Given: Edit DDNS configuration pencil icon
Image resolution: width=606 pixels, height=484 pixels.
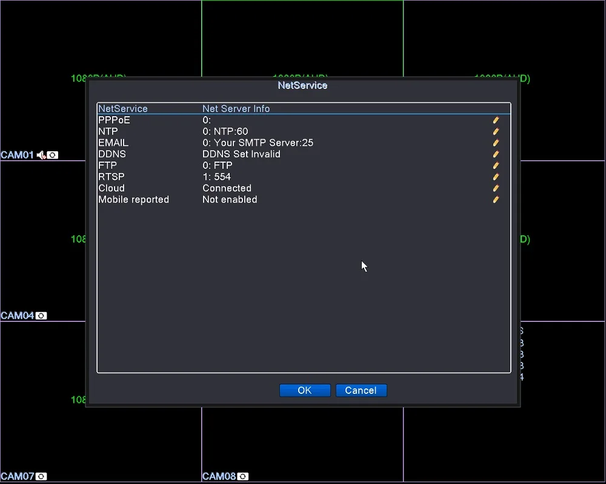Looking at the screenshot, I should click(x=496, y=154).
